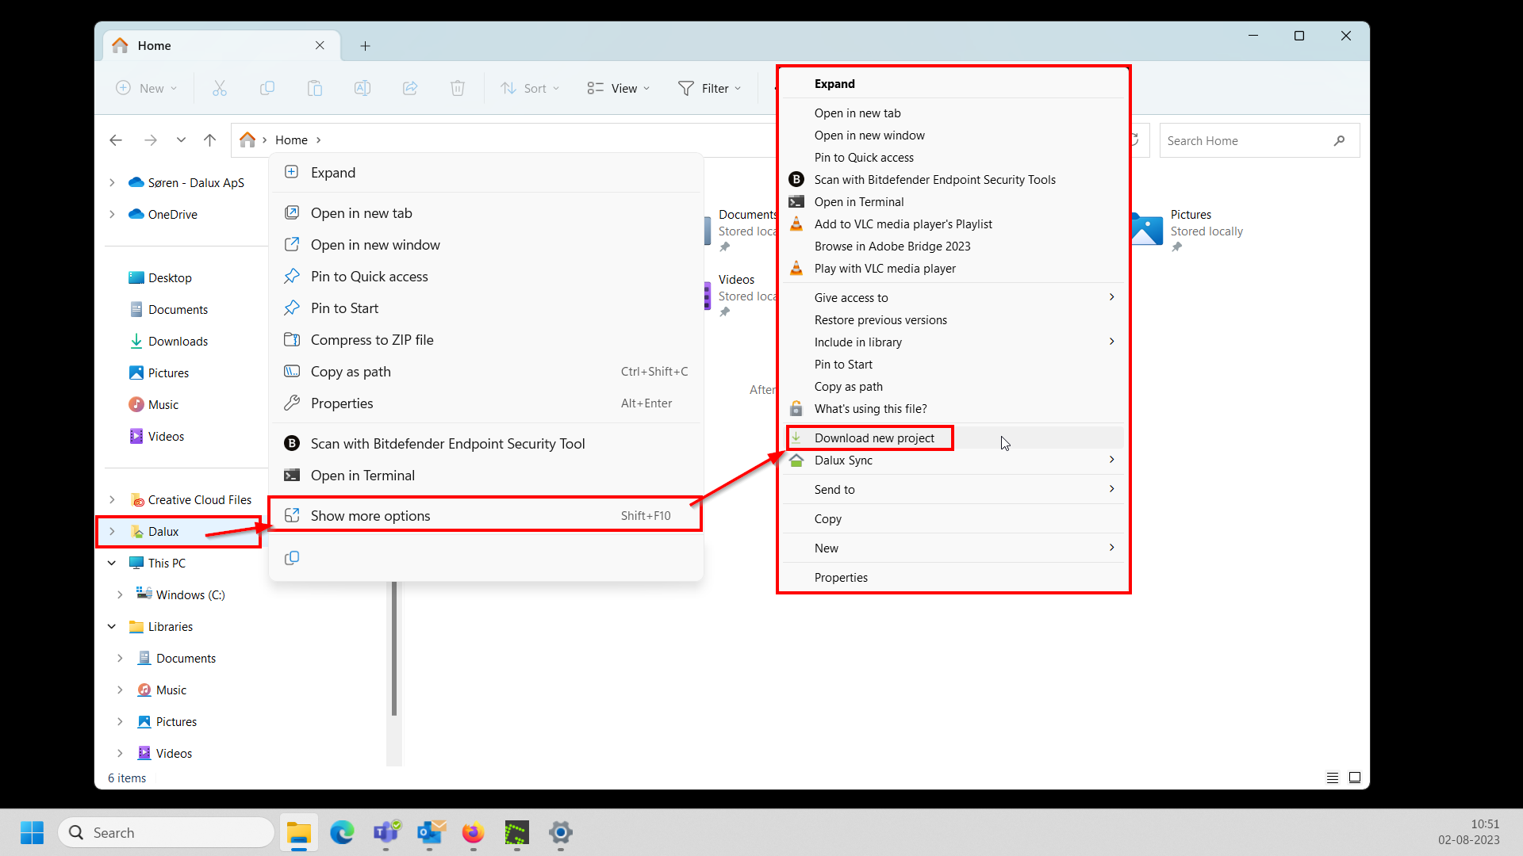1523x856 pixels.
Task: Click the copy icon at context menu bottom
Action: 292,558
